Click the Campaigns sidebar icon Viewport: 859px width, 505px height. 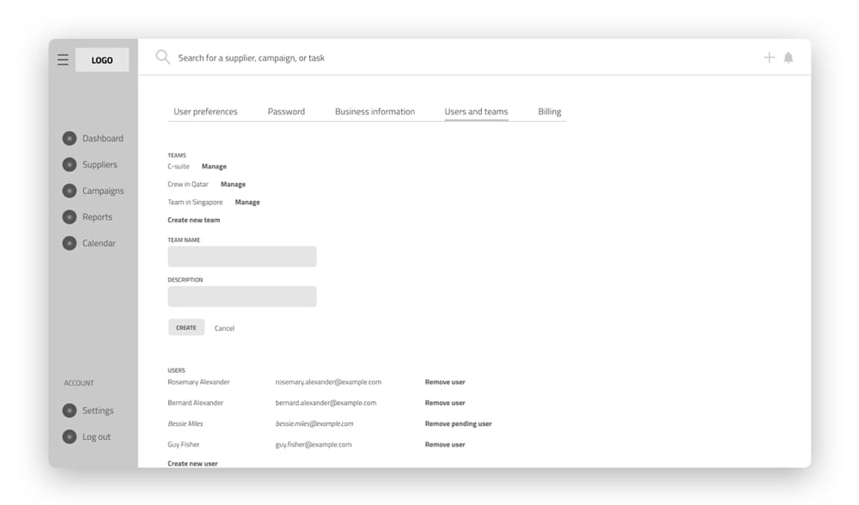click(70, 192)
